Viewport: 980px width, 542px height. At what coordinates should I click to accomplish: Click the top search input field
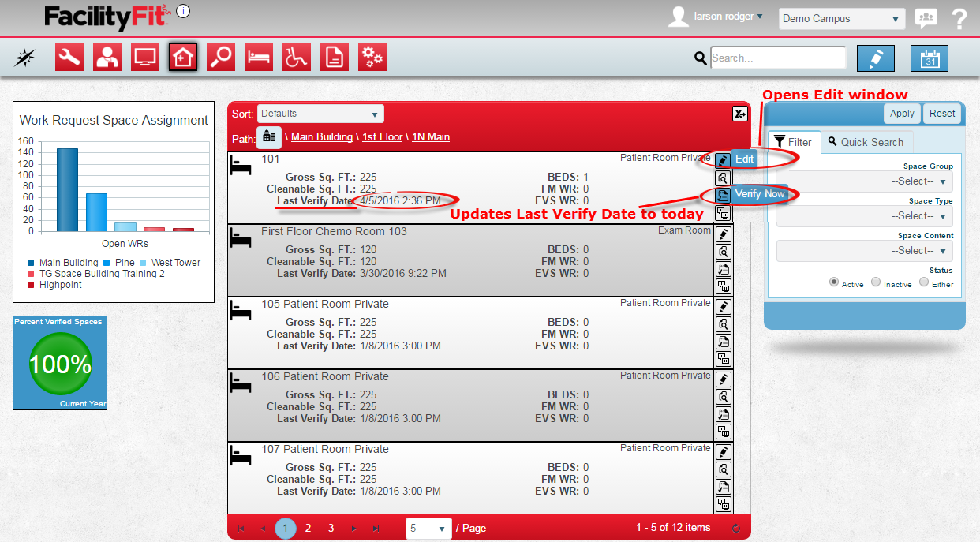click(x=777, y=58)
